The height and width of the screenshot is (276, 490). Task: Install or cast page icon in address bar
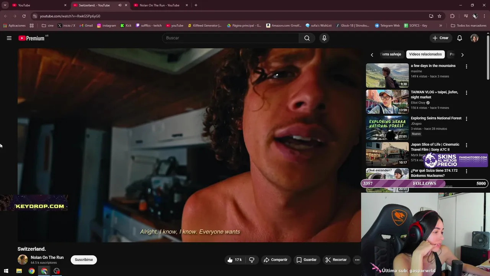431,16
